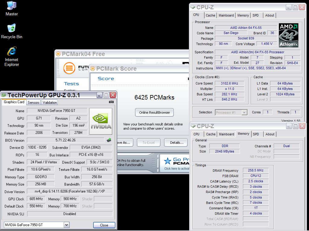Click the bottom CPU-Z window title icon
This screenshot has width=309, height=231.
click(x=193, y=126)
